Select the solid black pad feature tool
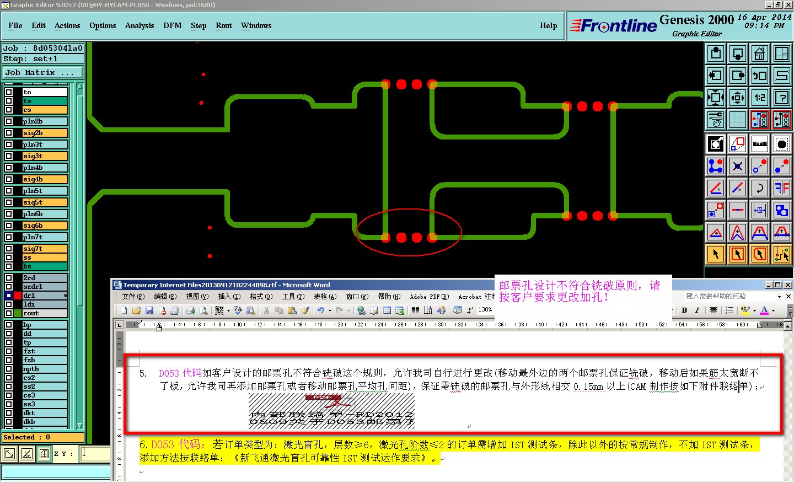This screenshot has width=794, height=483. tap(782, 144)
